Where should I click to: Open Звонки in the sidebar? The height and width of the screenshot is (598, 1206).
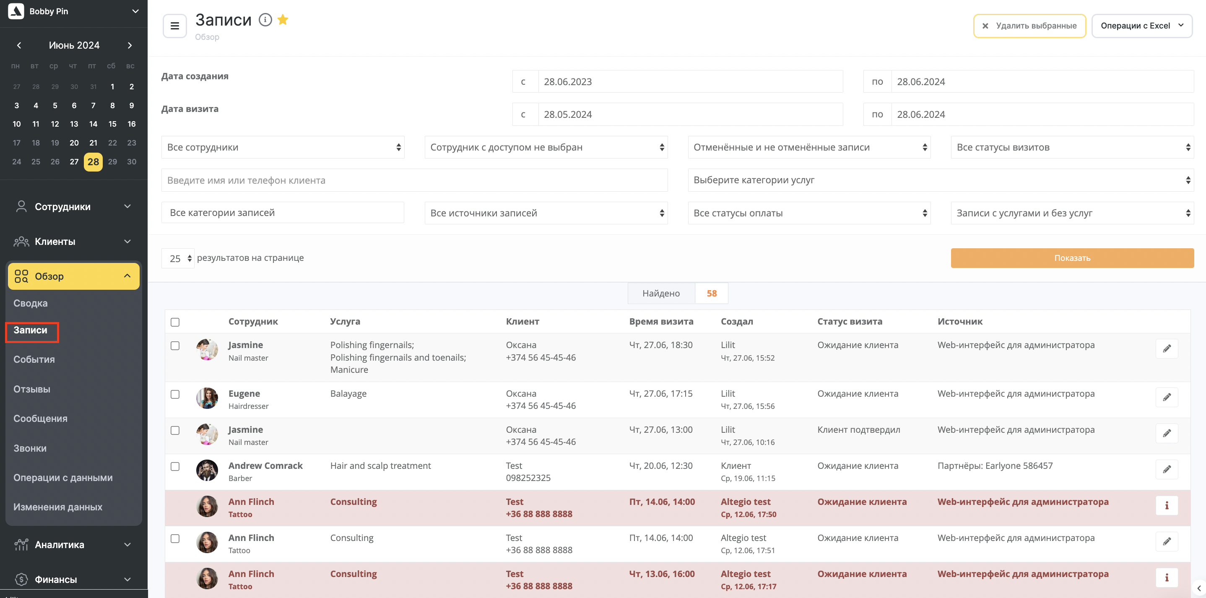pyautogui.click(x=30, y=448)
